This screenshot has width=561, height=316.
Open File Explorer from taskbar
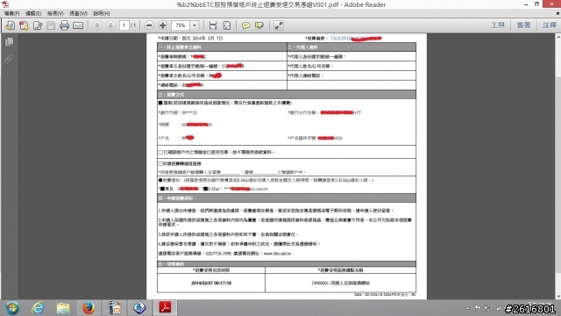click(x=63, y=308)
